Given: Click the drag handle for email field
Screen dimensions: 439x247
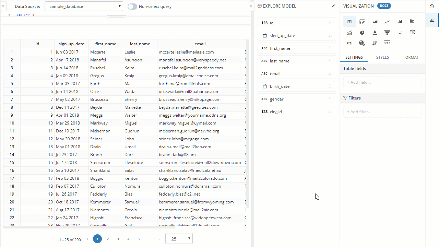Looking at the screenshot, I should (330, 73).
